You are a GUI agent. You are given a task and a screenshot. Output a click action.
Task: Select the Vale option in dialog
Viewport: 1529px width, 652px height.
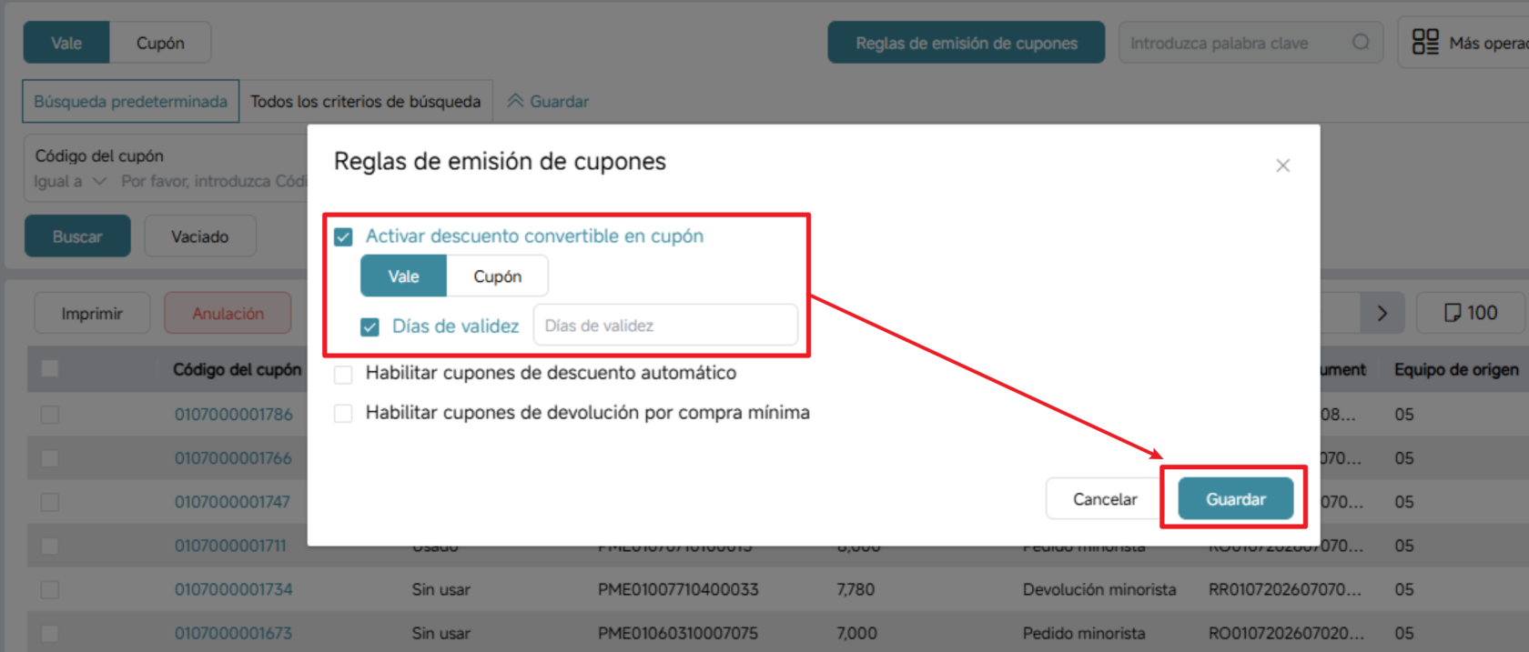403,276
